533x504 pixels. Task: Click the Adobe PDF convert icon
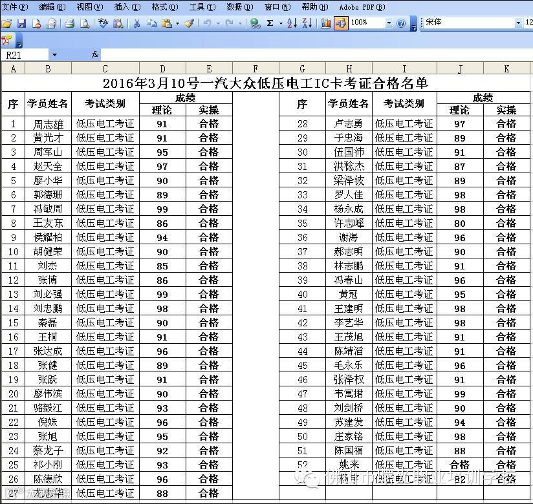(x=7, y=40)
